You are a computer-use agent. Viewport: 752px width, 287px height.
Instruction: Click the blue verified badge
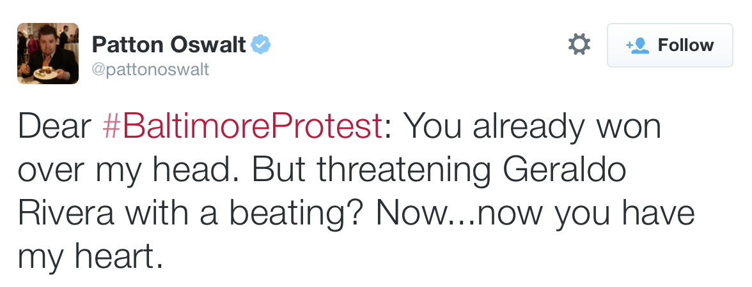[261, 45]
